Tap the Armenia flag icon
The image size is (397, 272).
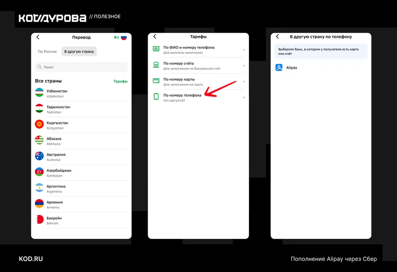point(39,204)
